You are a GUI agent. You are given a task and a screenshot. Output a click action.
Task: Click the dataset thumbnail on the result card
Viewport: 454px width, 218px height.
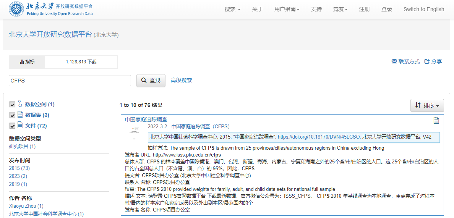(135, 134)
